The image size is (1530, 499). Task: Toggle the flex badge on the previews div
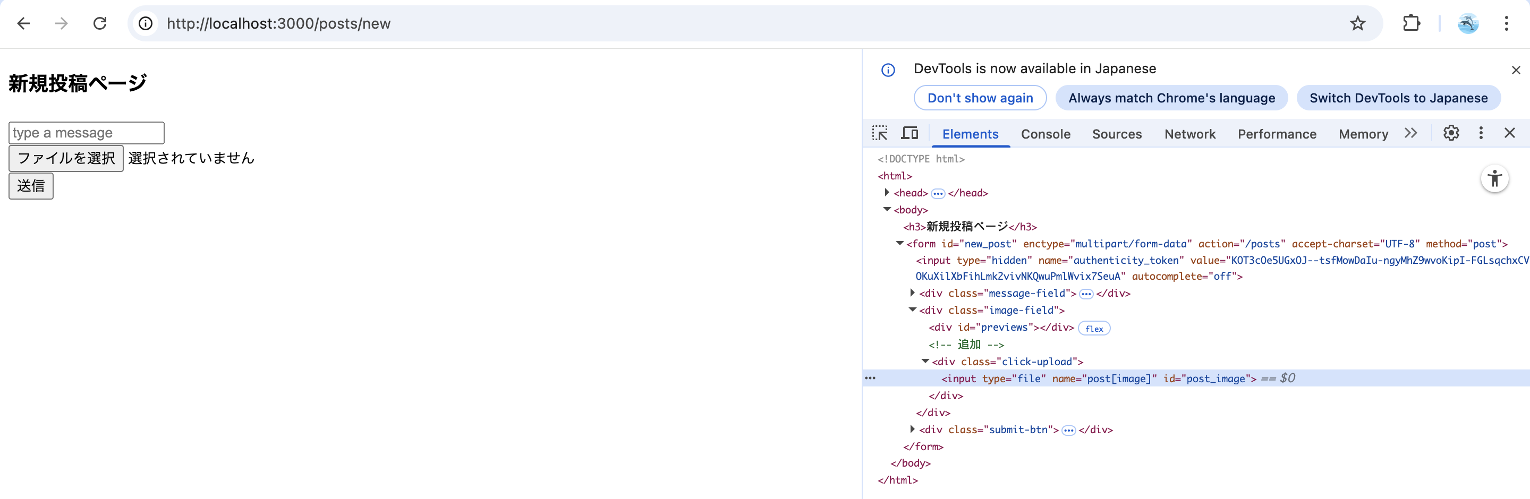(x=1093, y=328)
